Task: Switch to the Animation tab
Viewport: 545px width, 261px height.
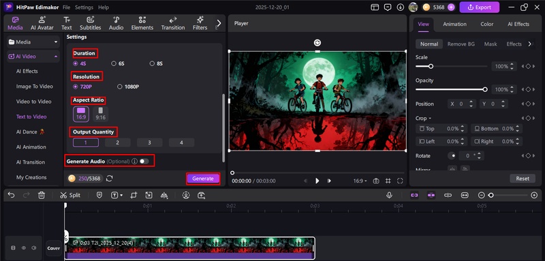Action: tap(454, 24)
